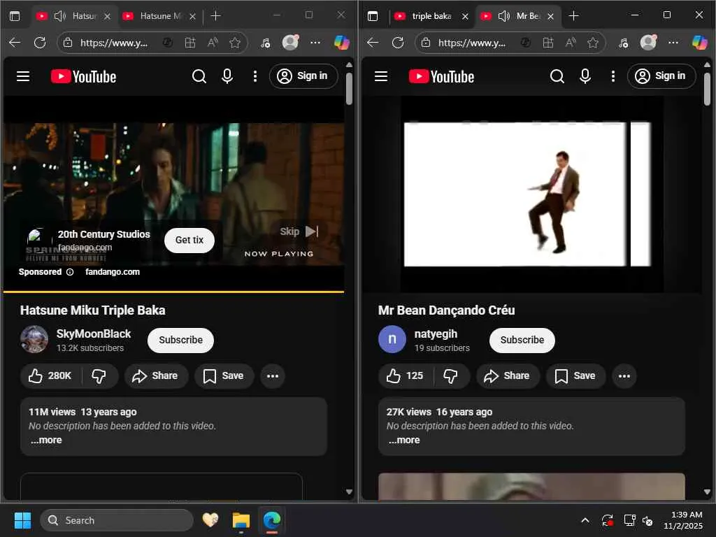Open new tab in right browser

click(x=573, y=16)
